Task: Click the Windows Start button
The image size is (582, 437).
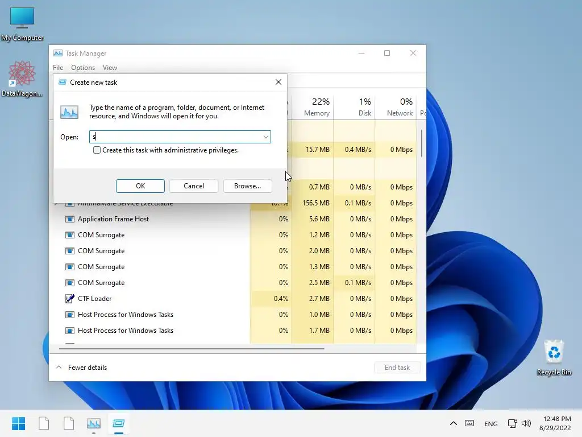Action: 18,423
